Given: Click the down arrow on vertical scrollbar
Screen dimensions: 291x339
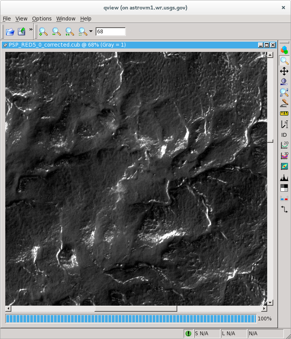Looking at the screenshot, I should (270, 302).
